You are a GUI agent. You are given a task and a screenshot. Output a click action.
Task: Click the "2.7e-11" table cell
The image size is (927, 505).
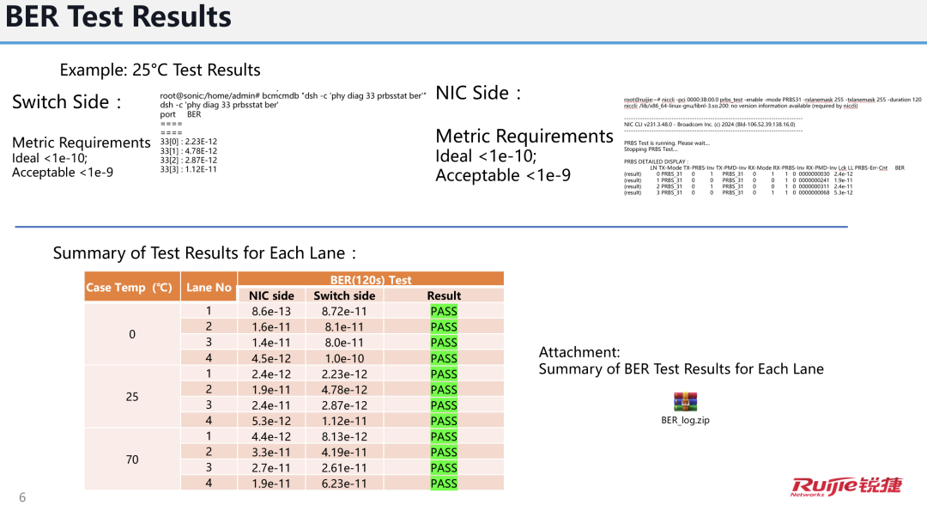[271, 468]
